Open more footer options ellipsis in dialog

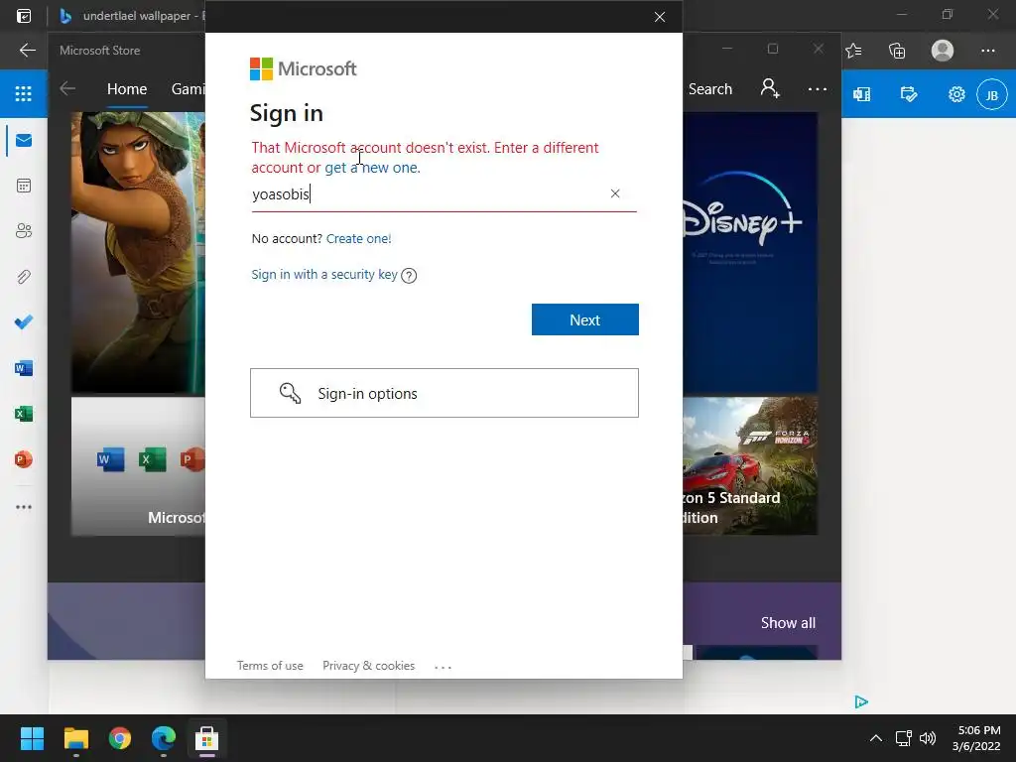tap(443, 667)
